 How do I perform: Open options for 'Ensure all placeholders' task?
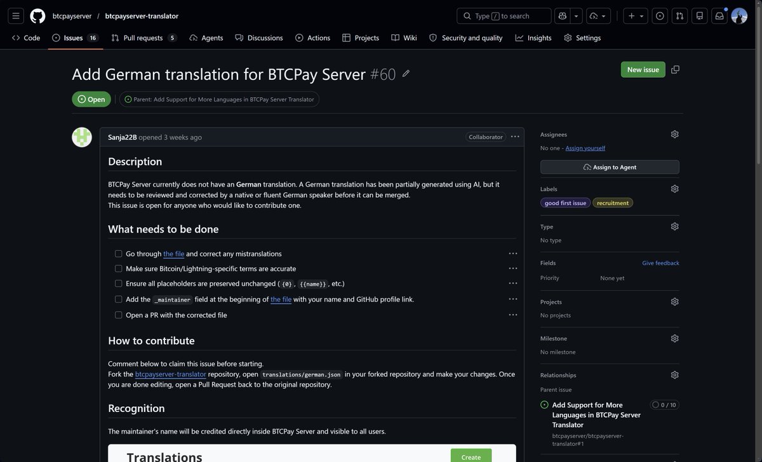[513, 284]
